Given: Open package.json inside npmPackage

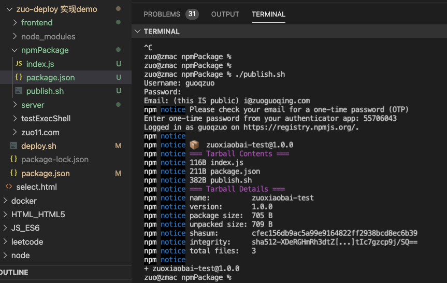Looking at the screenshot, I should (50, 78).
